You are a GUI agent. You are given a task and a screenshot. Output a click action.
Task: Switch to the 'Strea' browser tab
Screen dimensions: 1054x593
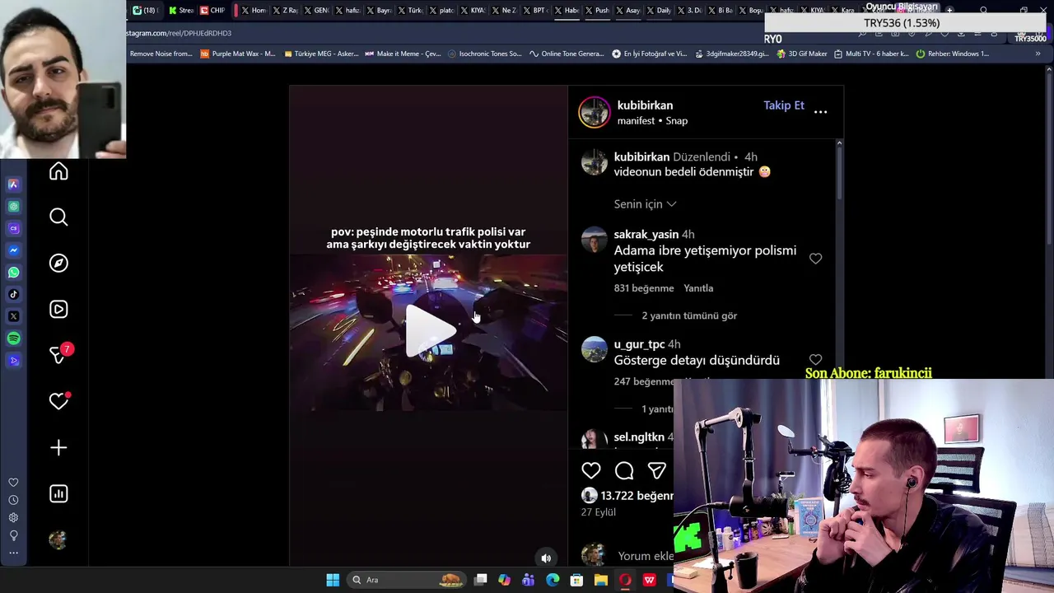click(181, 10)
